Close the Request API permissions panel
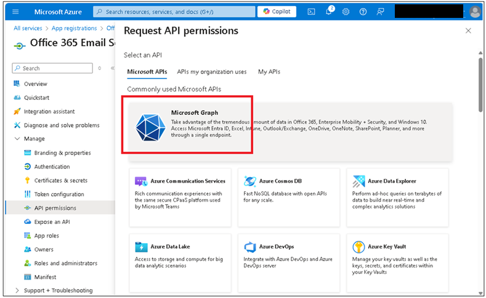This screenshot has height=298, width=486. pos(468,31)
